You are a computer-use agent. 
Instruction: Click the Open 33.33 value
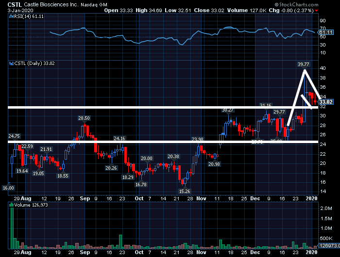(119, 10)
